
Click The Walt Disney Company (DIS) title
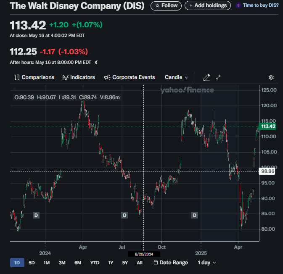[x=77, y=6]
